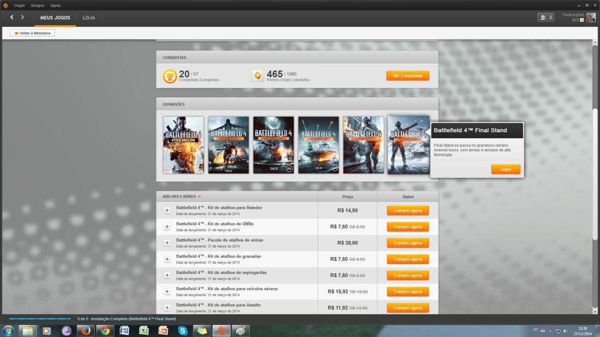Open BitTorrent from the taskbar

click(66, 331)
